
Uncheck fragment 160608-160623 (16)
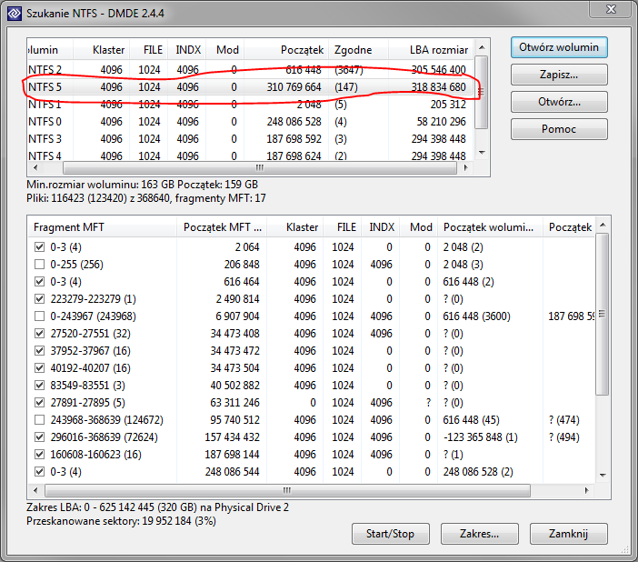[x=39, y=454]
